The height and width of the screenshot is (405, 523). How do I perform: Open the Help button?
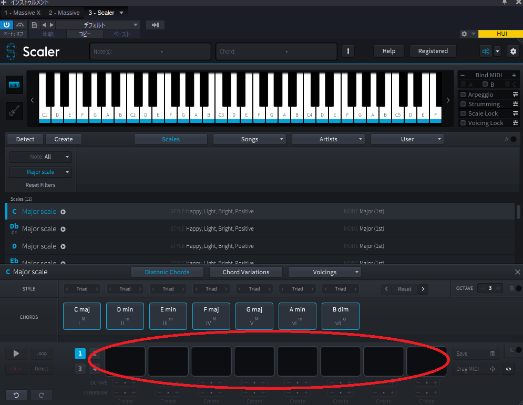pos(388,51)
